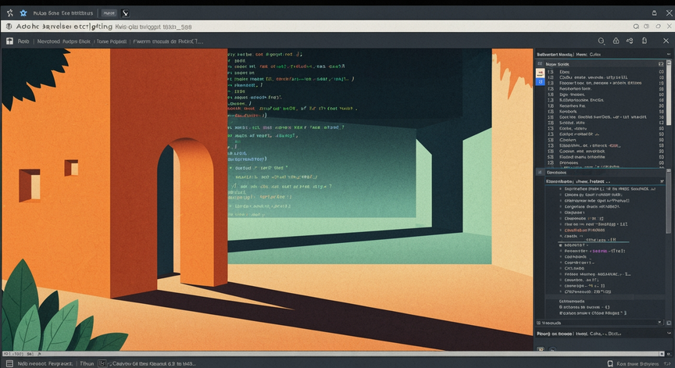Image resolution: width=675 pixels, height=368 pixels.
Task: Click the square icon beside the footer dropdown
Action: click(669, 323)
